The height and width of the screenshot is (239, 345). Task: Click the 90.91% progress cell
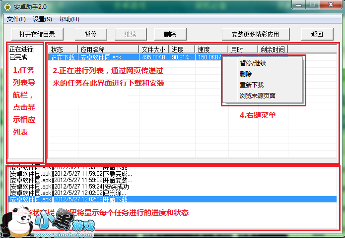tap(181, 57)
